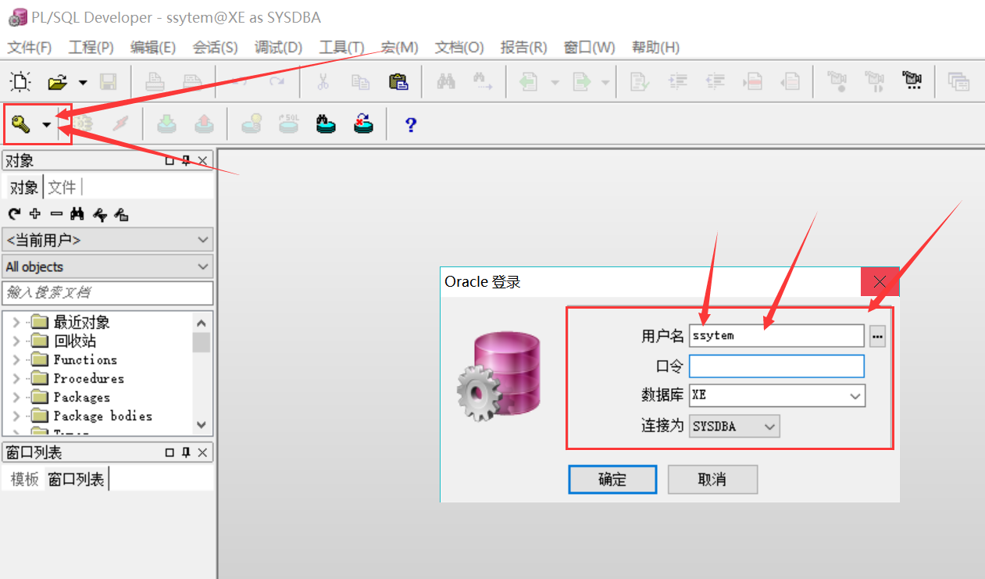The height and width of the screenshot is (579, 985).
Task: Click the Paste clipboard icon
Action: click(398, 81)
